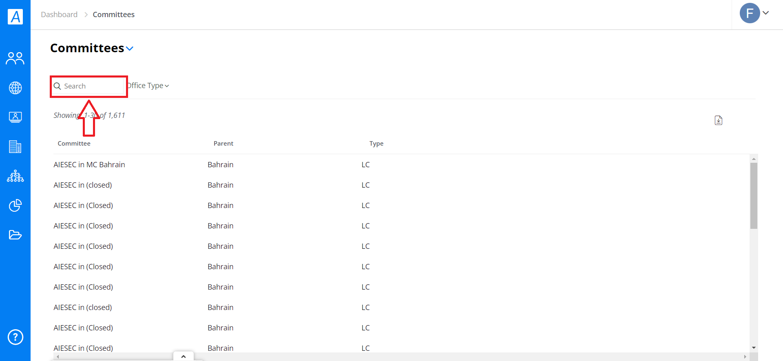783x361 pixels.
Task: Open the Office Type filter
Action: (x=148, y=86)
